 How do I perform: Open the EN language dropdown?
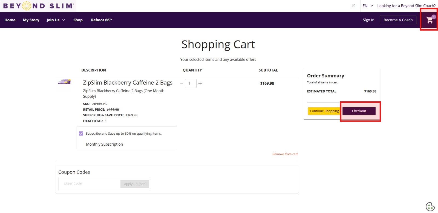368,6
